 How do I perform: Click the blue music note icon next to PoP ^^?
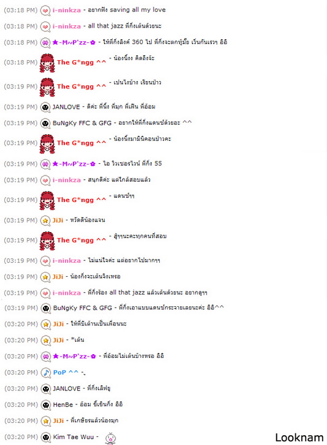click(x=46, y=373)
